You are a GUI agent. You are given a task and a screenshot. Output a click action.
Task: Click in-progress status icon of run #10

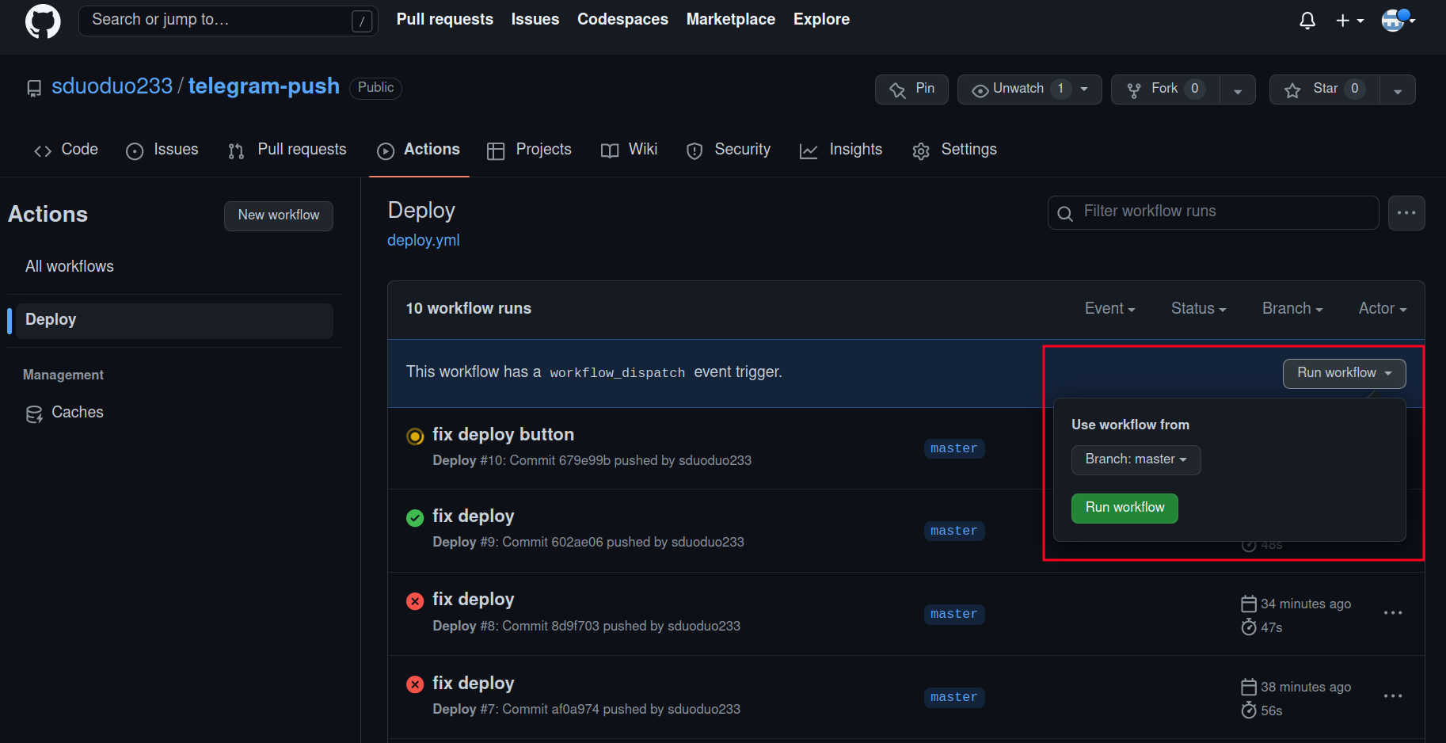(x=415, y=436)
